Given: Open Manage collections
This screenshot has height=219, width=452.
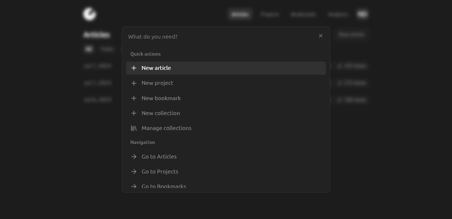Looking at the screenshot, I should [166, 128].
